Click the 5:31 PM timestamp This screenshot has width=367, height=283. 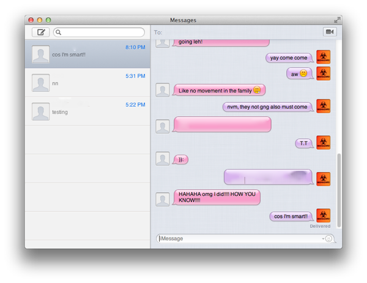[x=135, y=76]
